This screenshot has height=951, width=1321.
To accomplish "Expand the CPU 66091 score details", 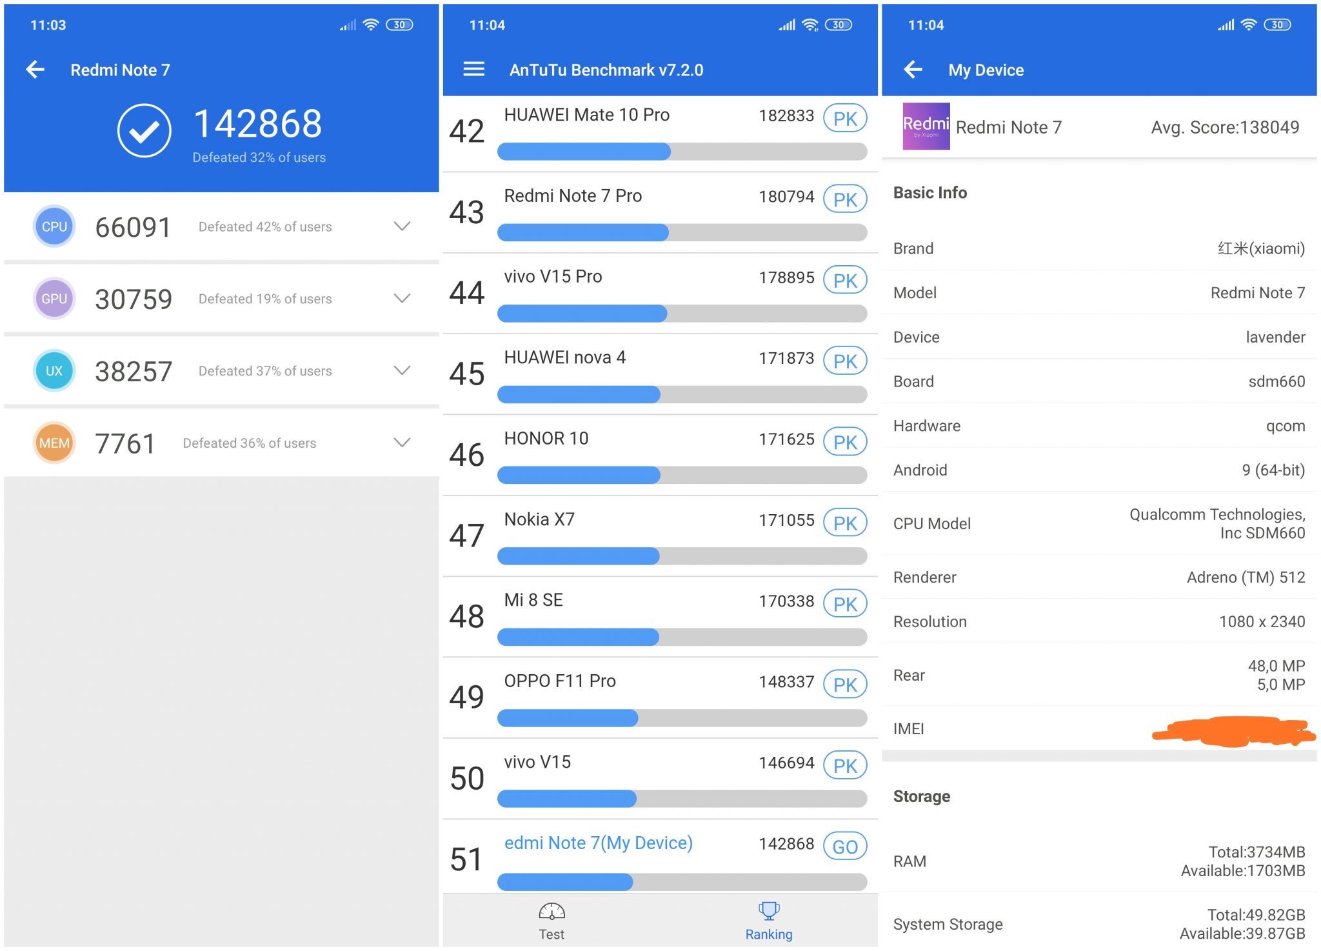I will tap(402, 226).
